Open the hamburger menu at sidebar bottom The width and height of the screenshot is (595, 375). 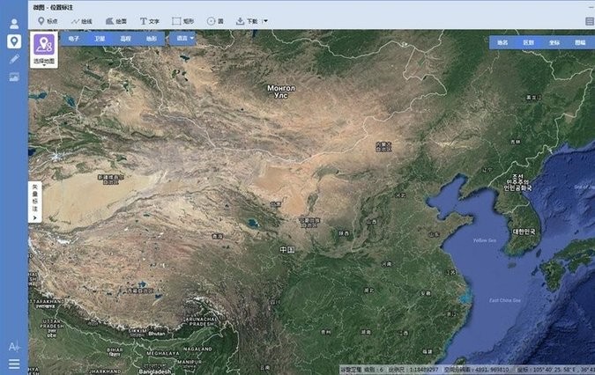pos(13,364)
